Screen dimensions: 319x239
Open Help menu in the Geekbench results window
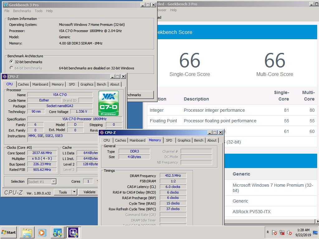pos(173,10)
